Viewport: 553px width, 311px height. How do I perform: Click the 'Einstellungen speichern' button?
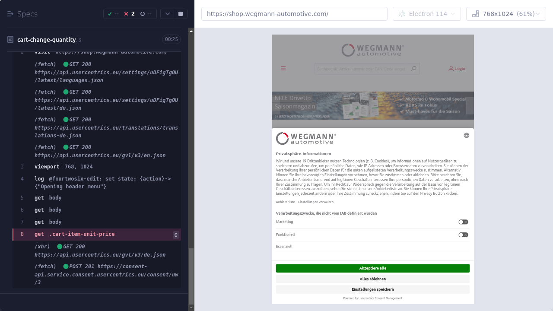[x=372, y=289]
